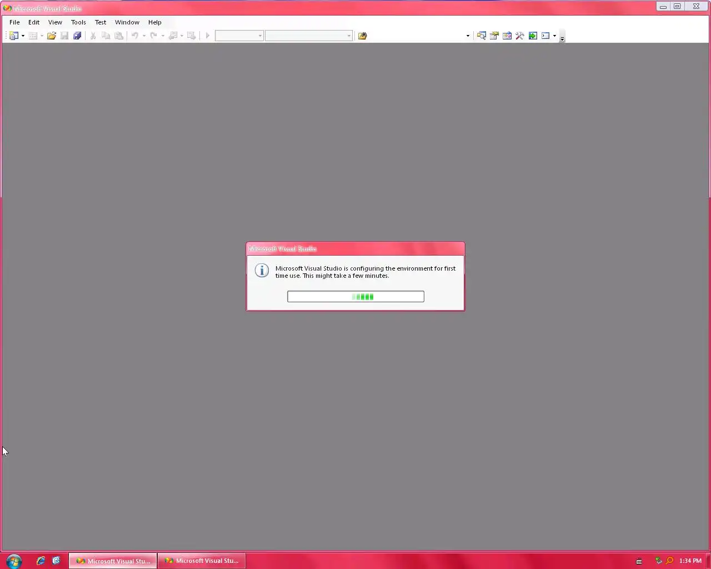Open the Toolbar Options overflow arrow
Image resolution: width=711 pixels, height=569 pixels.
562,38
